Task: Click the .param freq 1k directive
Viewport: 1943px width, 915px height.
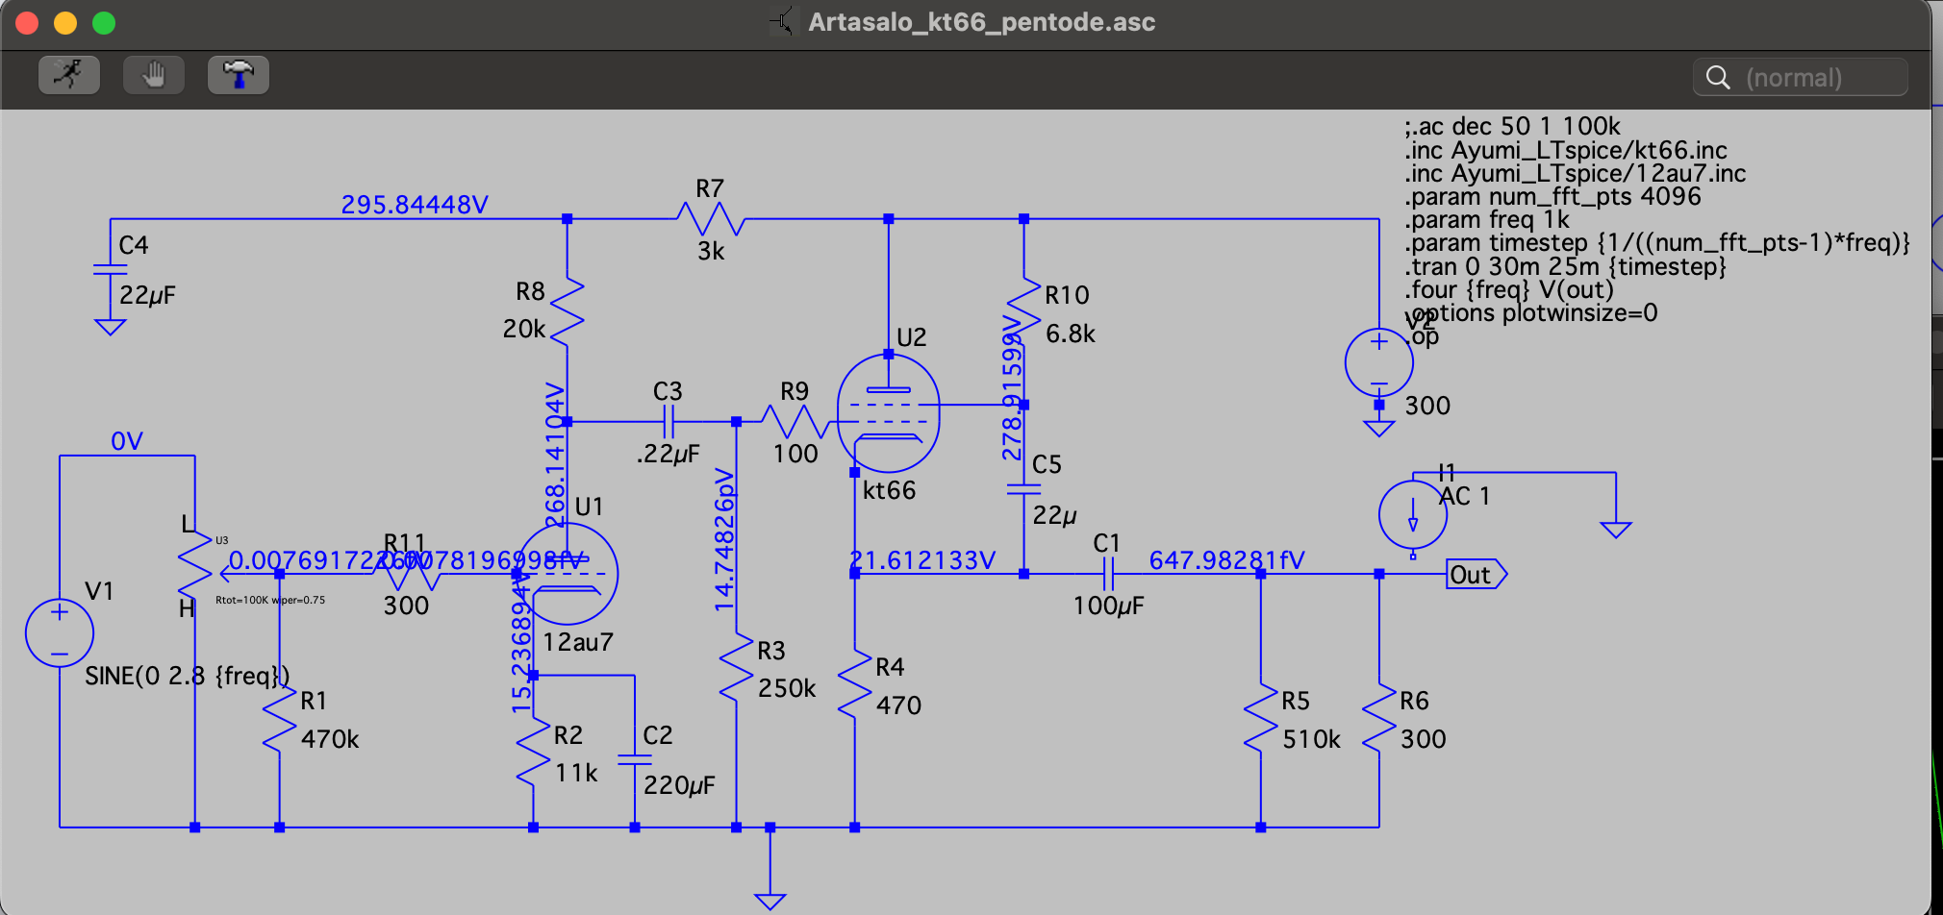Action: (1486, 220)
